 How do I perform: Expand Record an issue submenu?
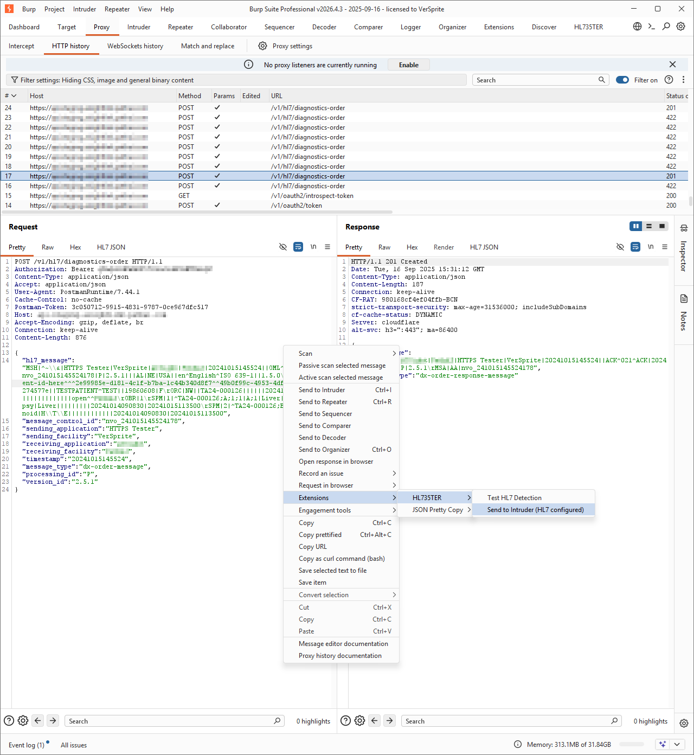point(341,474)
